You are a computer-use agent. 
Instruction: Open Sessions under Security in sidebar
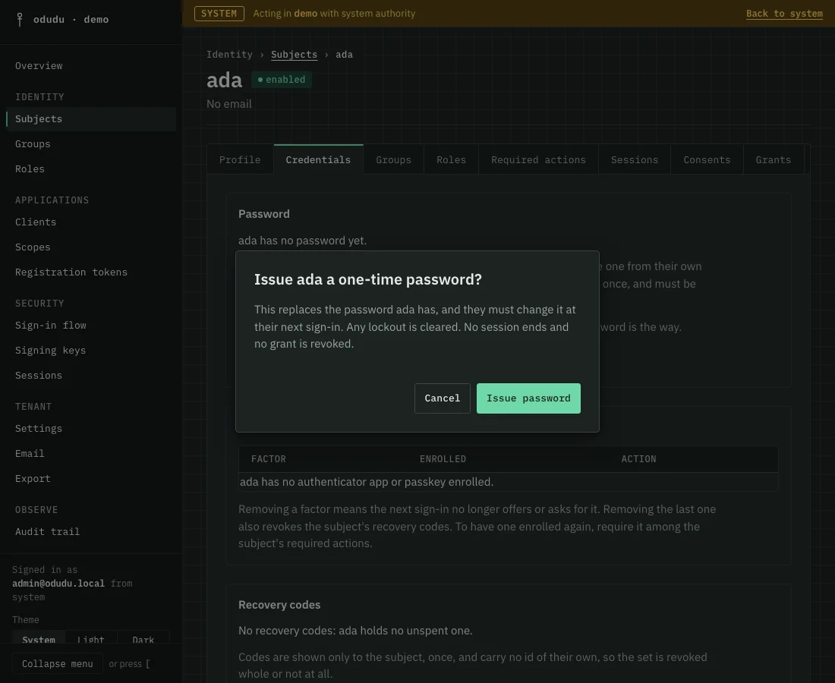(x=91, y=376)
